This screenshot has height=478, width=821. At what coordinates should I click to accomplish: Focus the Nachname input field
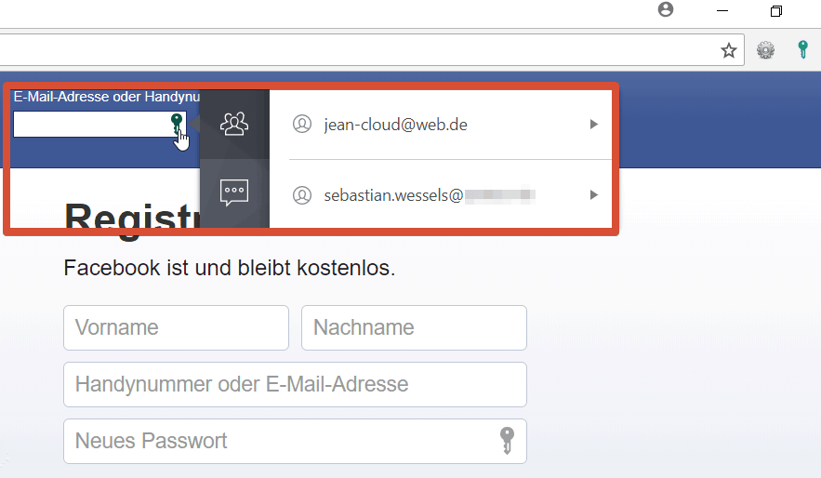tap(414, 327)
